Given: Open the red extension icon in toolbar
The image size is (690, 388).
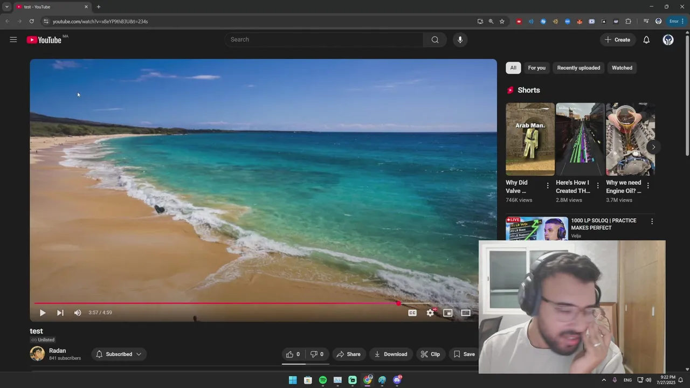Looking at the screenshot, I should pos(519,22).
